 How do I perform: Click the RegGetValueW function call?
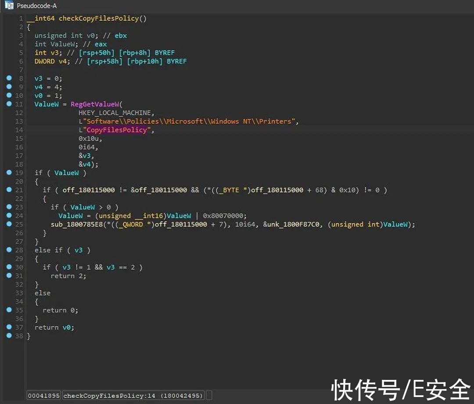pyautogui.click(x=95, y=104)
